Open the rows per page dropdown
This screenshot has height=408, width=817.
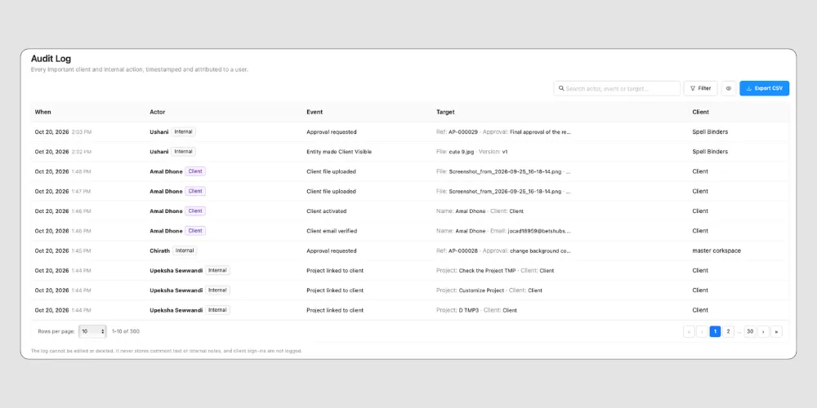pos(93,331)
